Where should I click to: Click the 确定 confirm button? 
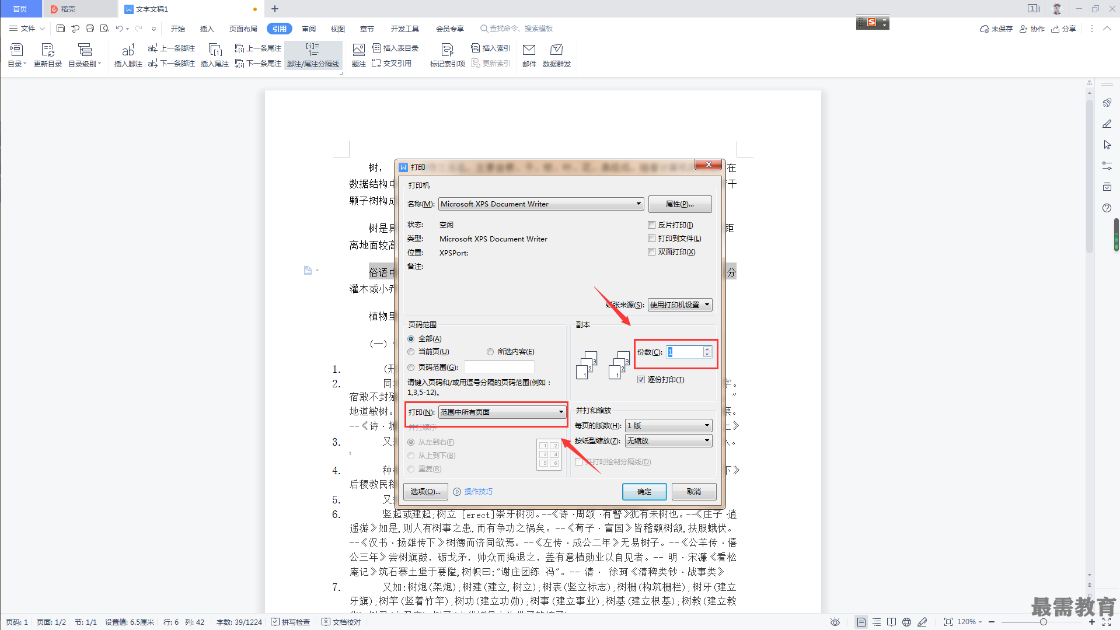644,492
